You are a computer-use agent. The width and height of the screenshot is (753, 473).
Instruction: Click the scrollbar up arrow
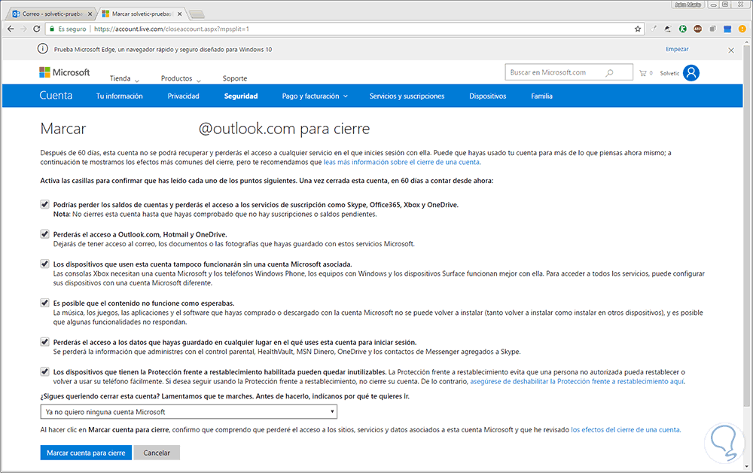[746, 43]
